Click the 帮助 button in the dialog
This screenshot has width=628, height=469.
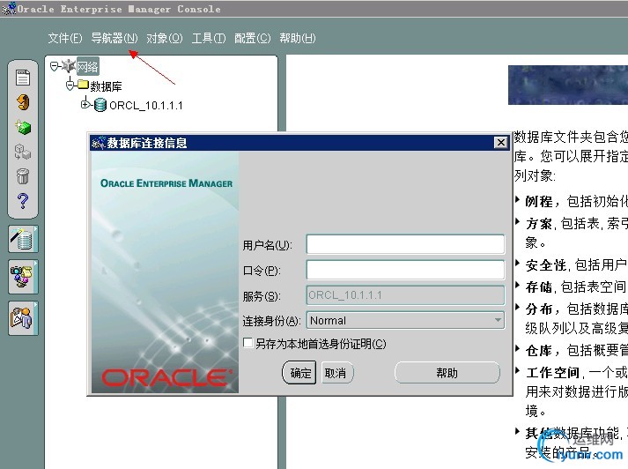pyautogui.click(x=447, y=373)
